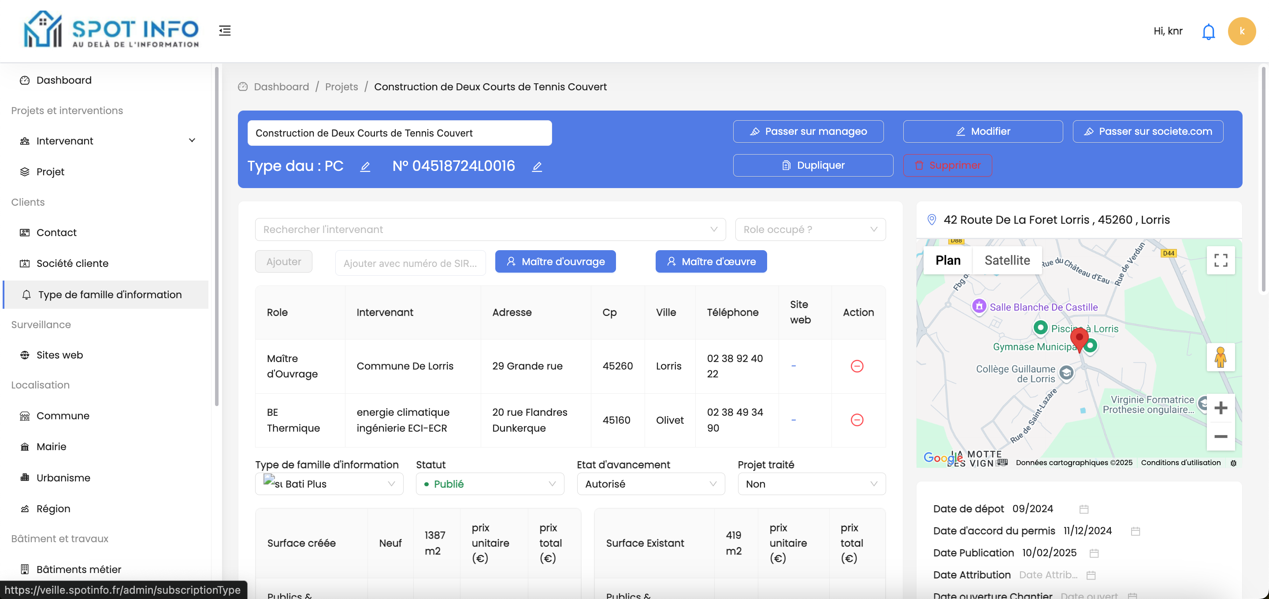The width and height of the screenshot is (1269, 599).
Task: Open Projet traité Non dropdown
Action: 812,484
